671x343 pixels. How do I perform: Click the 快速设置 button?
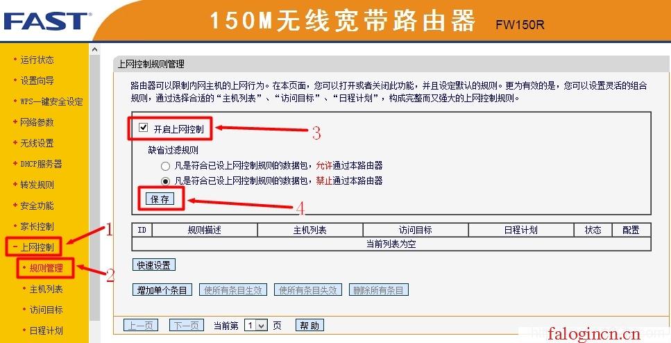tap(153, 265)
